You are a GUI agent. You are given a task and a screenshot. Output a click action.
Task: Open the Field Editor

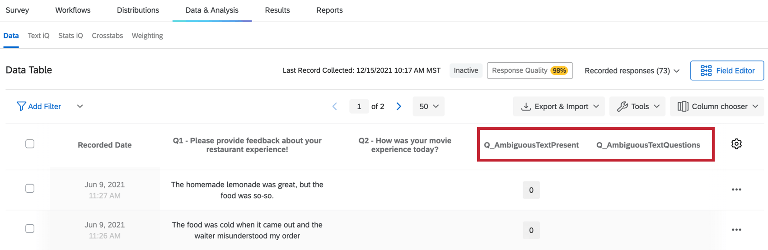[727, 71]
